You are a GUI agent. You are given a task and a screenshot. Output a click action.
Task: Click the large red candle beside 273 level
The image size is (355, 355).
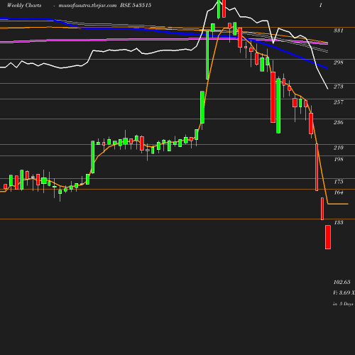tap(273, 97)
